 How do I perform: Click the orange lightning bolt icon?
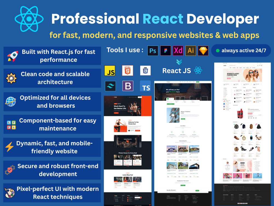(9, 147)
